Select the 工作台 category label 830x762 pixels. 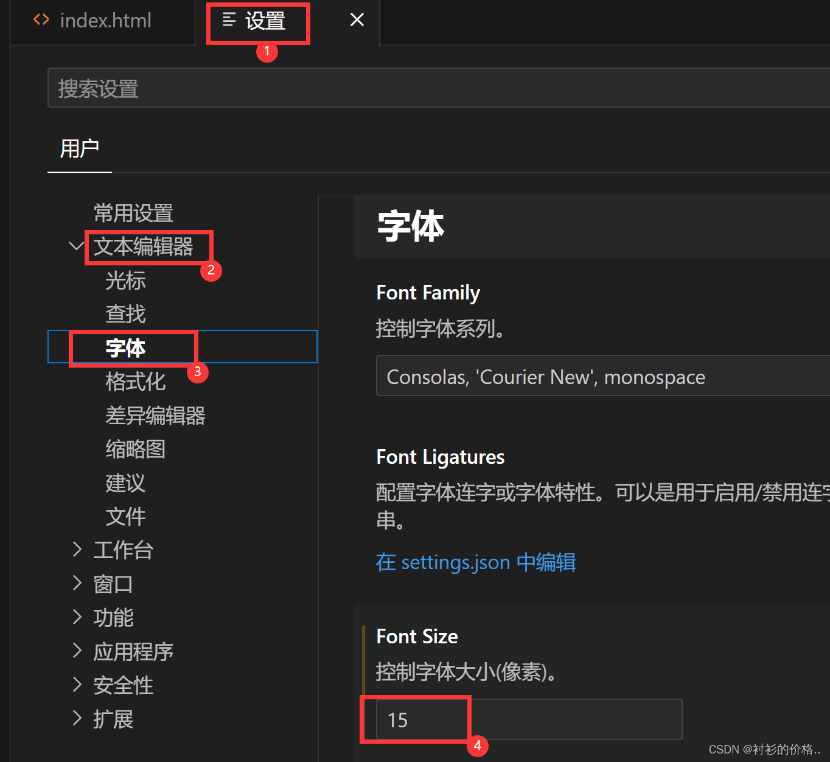(123, 550)
